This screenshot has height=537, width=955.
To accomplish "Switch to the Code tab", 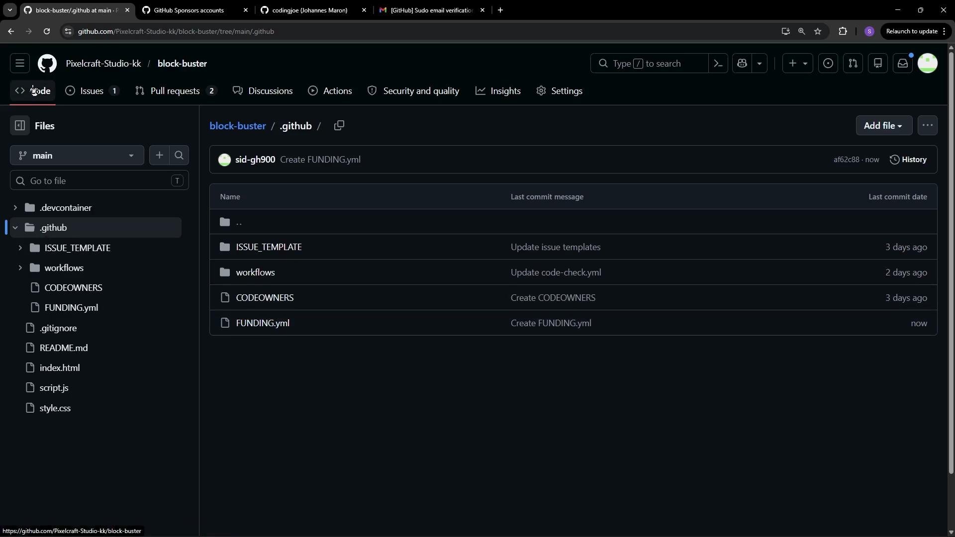I will click(x=33, y=91).
